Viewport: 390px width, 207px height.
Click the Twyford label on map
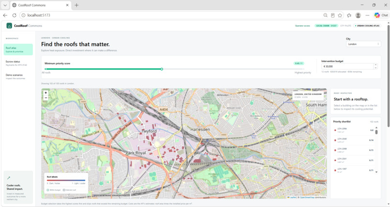coord(149,131)
